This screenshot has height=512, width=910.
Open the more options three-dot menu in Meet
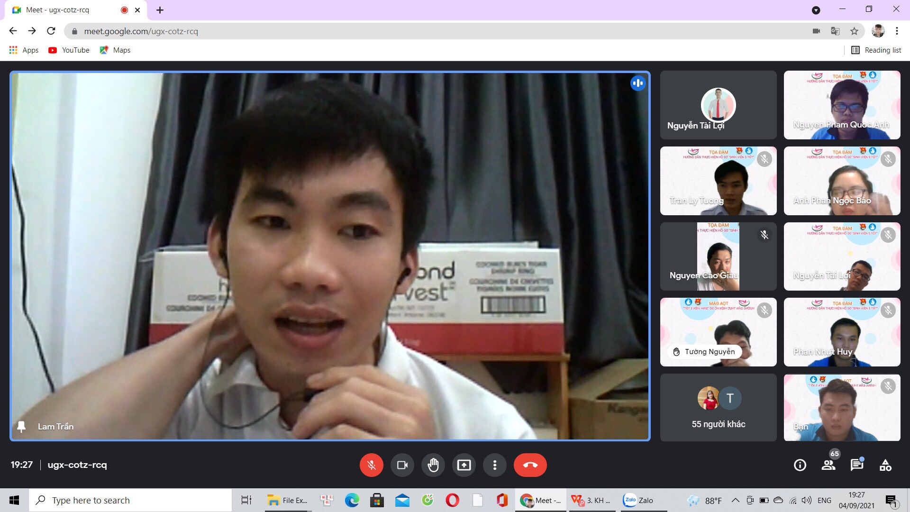coord(494,465)
